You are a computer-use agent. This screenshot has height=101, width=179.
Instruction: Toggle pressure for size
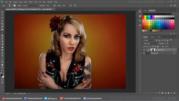click(x=75, y=6)
